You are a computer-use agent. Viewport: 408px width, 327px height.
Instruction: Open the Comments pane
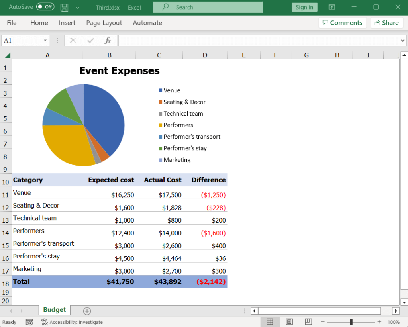coord(343,23)
